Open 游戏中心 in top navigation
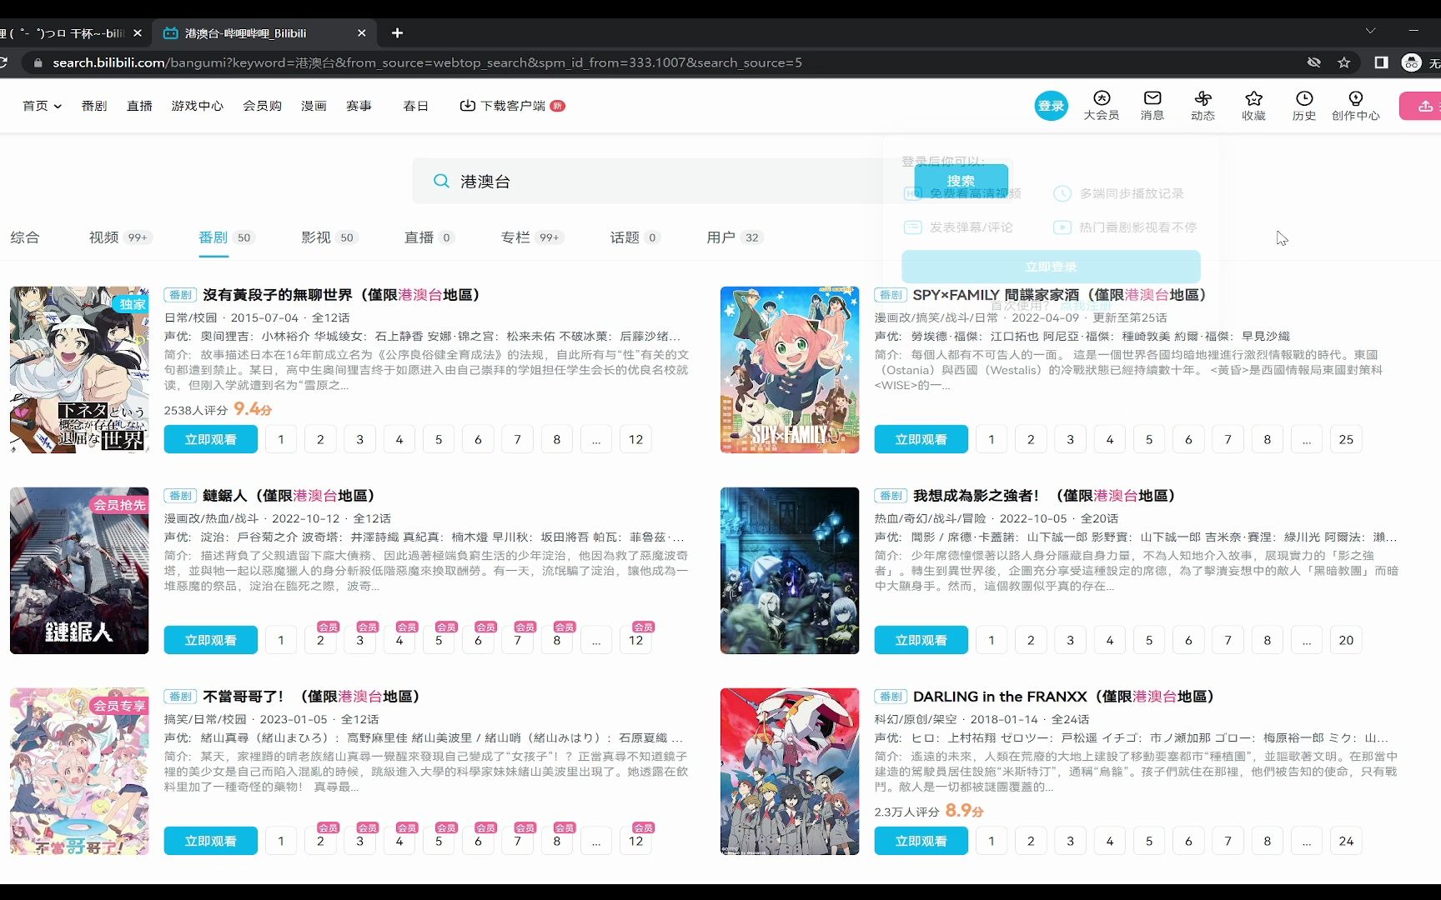The image size is (1441, 900). (198, 106)
